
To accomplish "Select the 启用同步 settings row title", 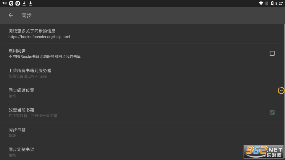I will tap(17, 51).
